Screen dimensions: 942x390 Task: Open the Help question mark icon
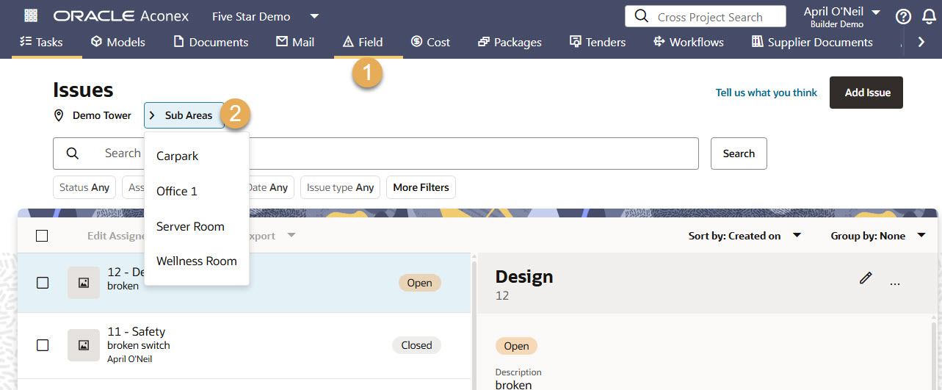pyautogui.click(x=903, y=16)
